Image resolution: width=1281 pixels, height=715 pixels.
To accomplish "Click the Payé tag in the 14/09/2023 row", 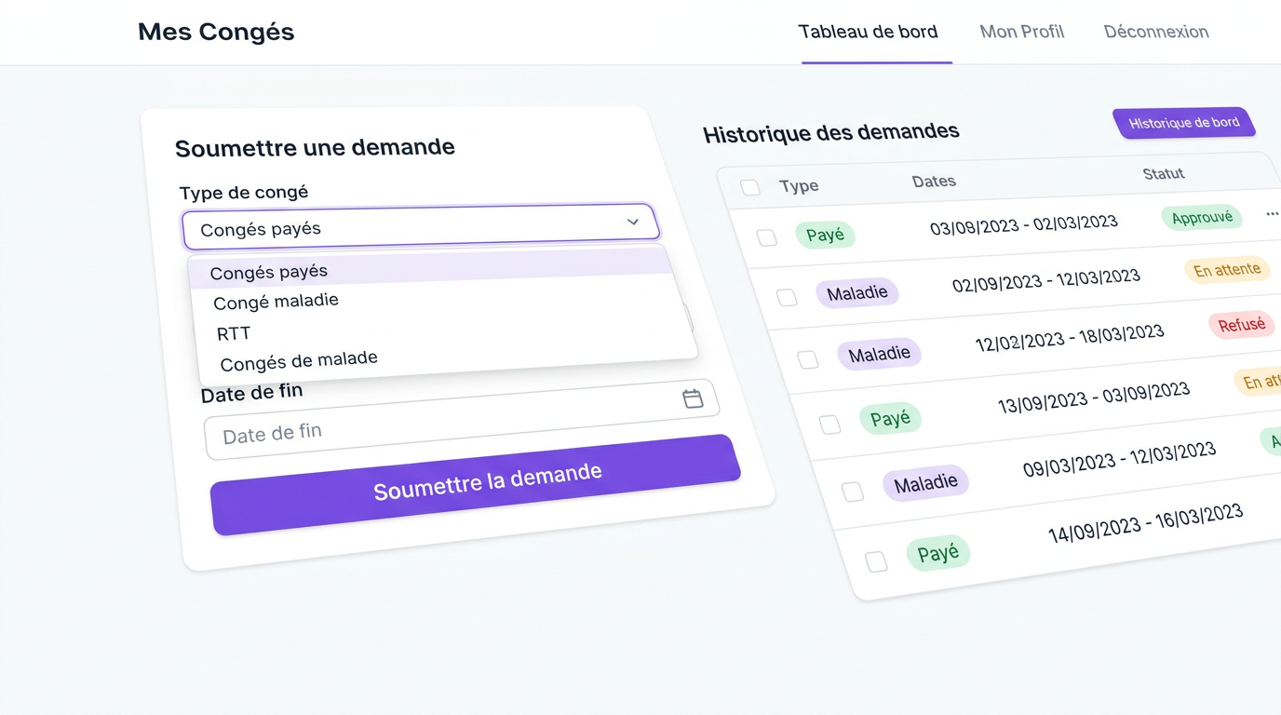I will (938, 554).
